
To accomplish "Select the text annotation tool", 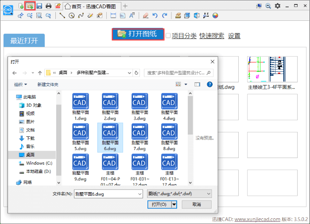I will point(132,15).
